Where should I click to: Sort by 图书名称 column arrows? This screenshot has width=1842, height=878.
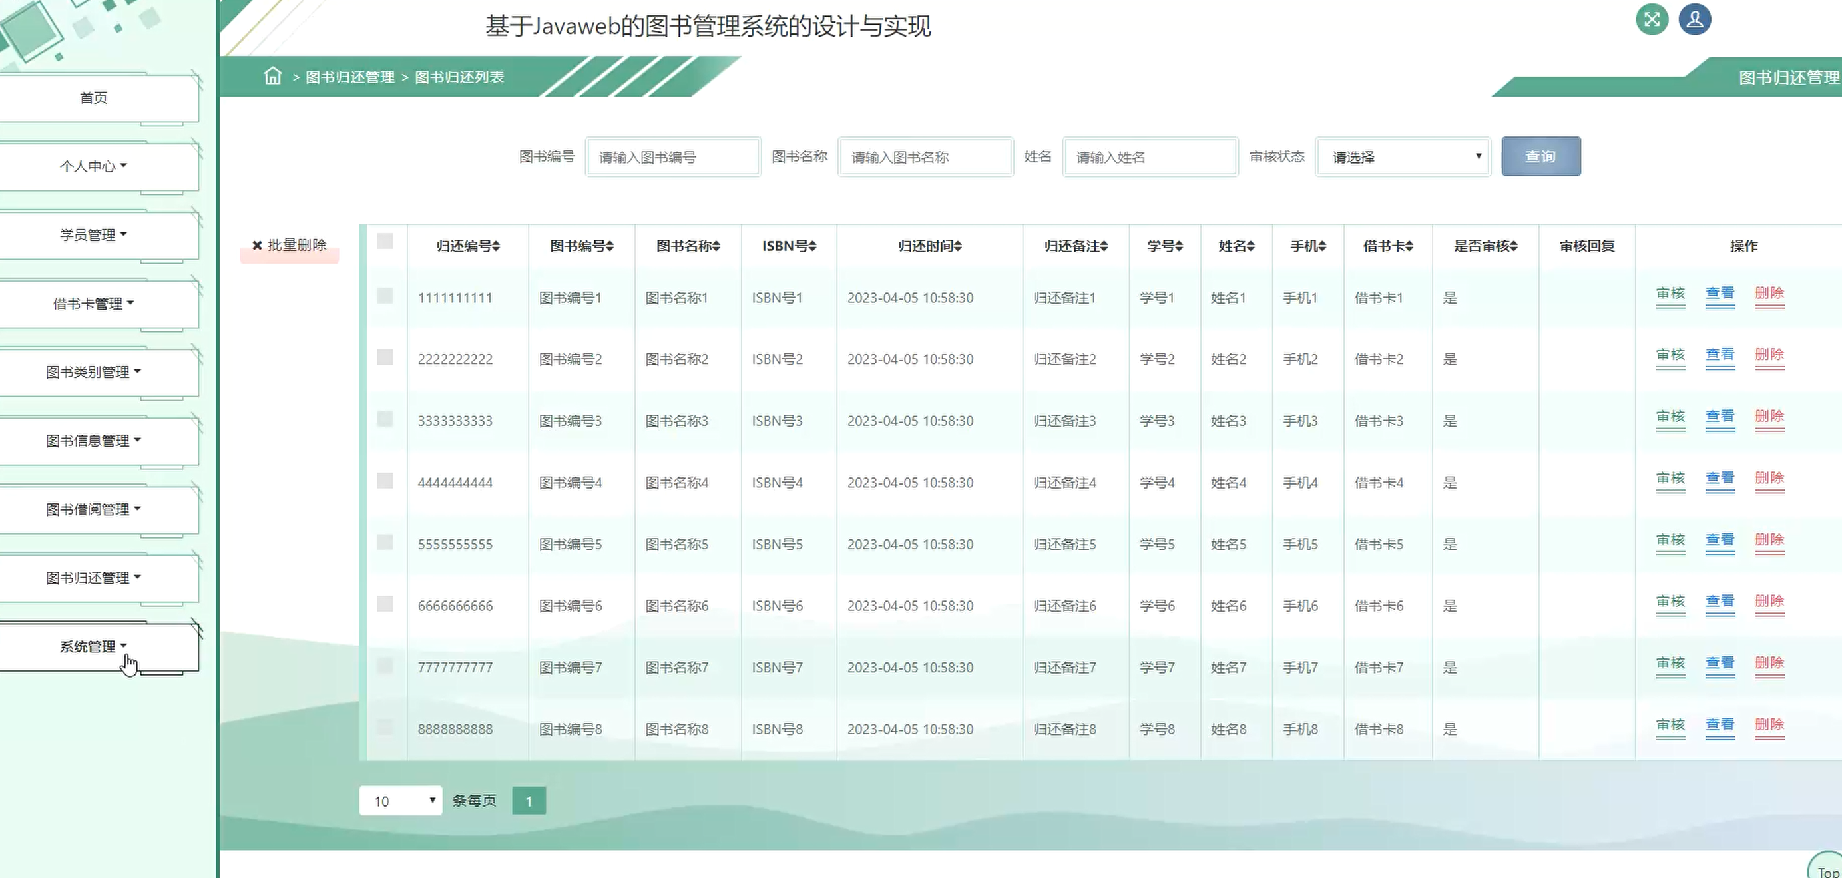[716, 246]
